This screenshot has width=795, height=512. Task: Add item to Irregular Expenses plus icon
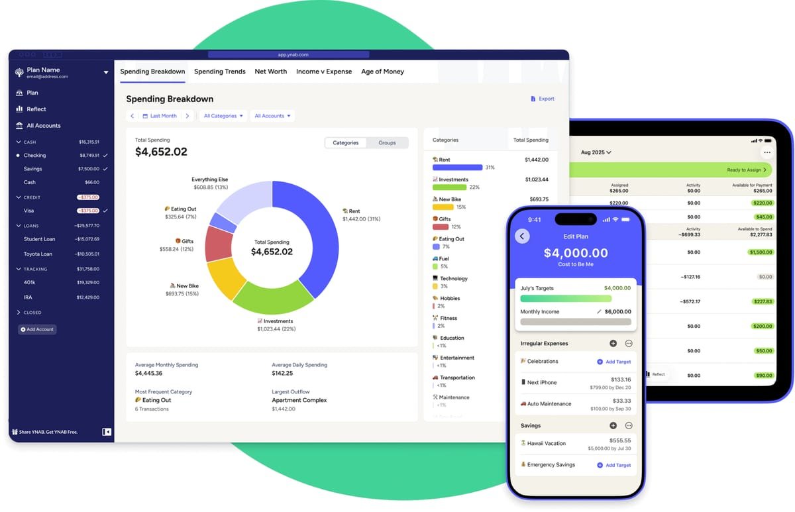point(613,344)
